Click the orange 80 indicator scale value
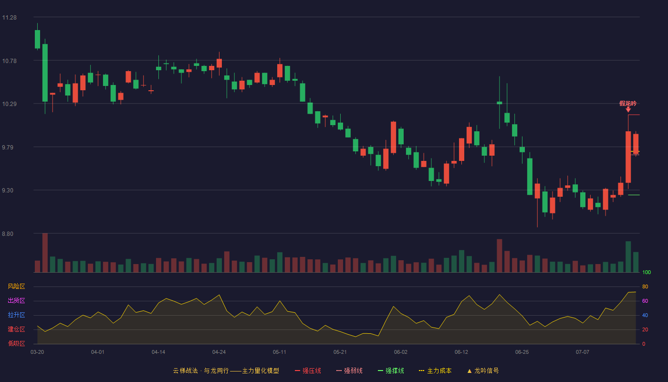This screenshot has height=382, width=668. pos(645,286)
